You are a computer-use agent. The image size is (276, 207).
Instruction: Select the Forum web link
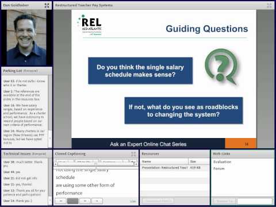coord(219,168)
